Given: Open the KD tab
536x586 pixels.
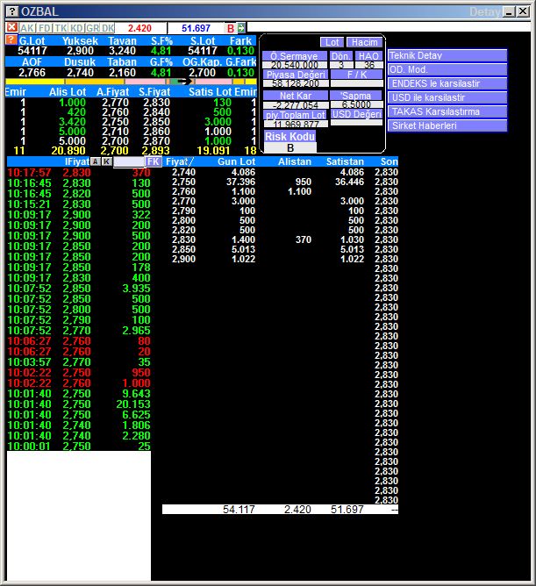Looking at the screenshot, I should pos(76,28).
